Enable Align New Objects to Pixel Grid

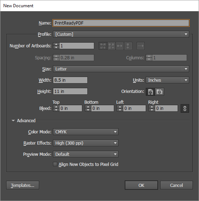pos(55,164)
